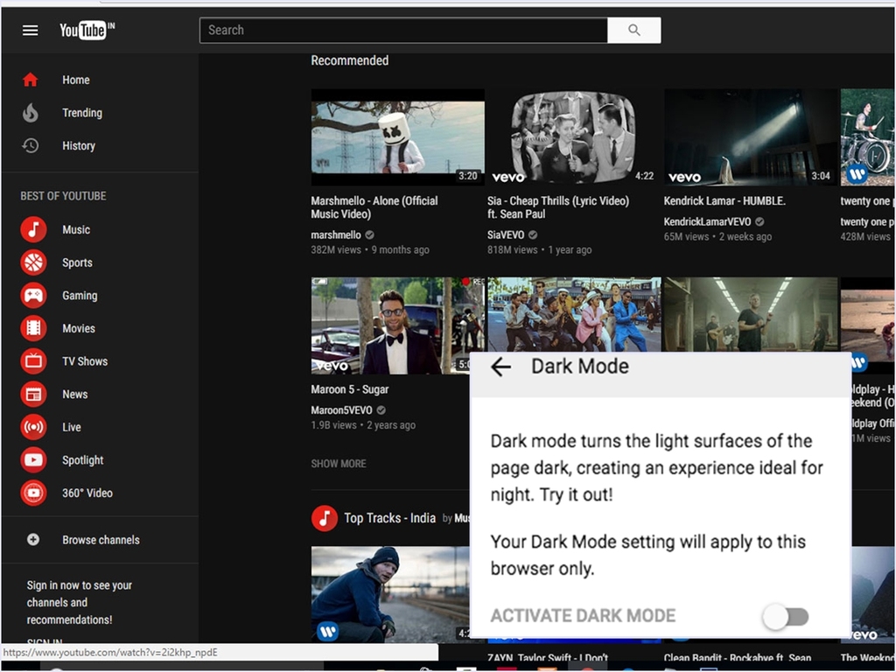Select Sports under Best of YouTube

[77, 262]
